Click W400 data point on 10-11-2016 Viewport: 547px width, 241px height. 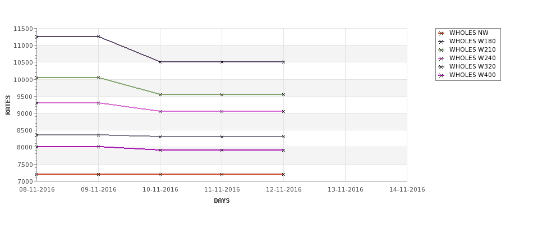(160, 150)
